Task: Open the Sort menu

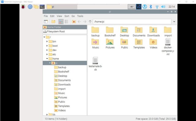Action: click(67, 16)
